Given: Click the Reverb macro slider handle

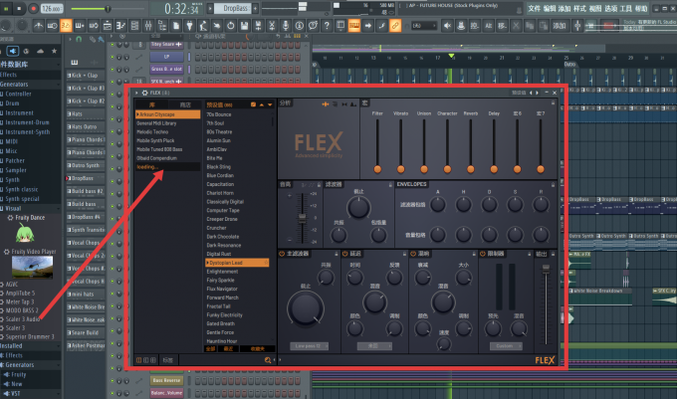Looking at the screenshot, I should click(471, 169).
